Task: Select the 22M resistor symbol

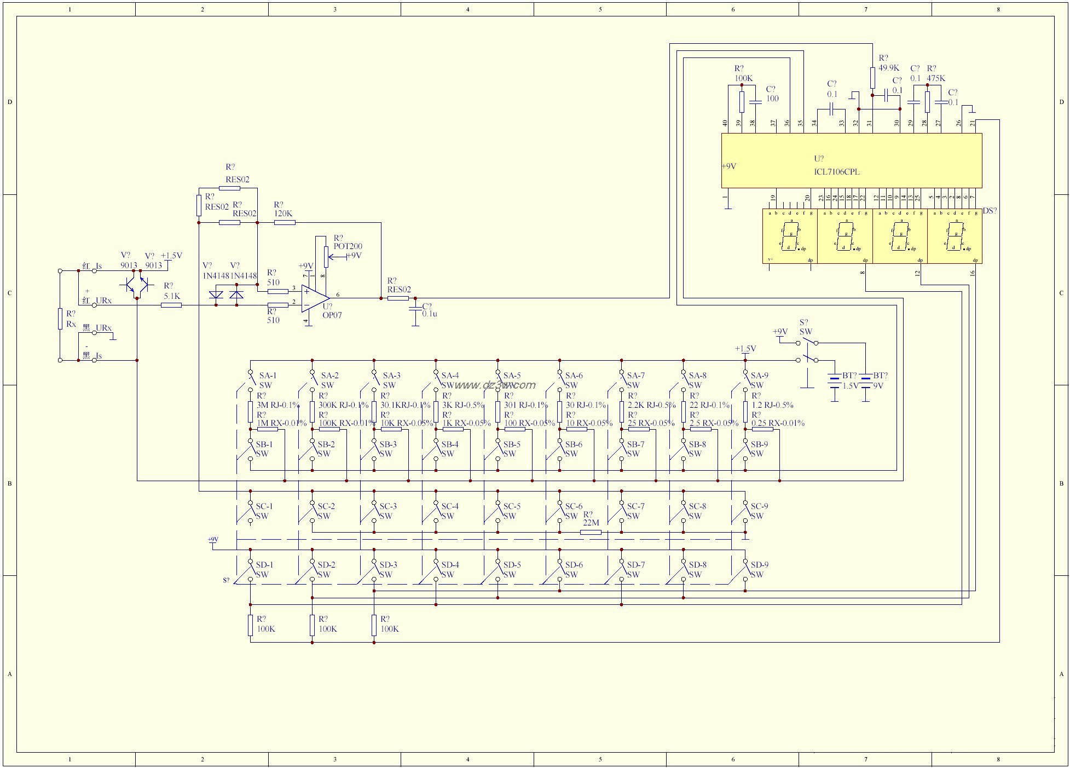Action: (591, 532)
